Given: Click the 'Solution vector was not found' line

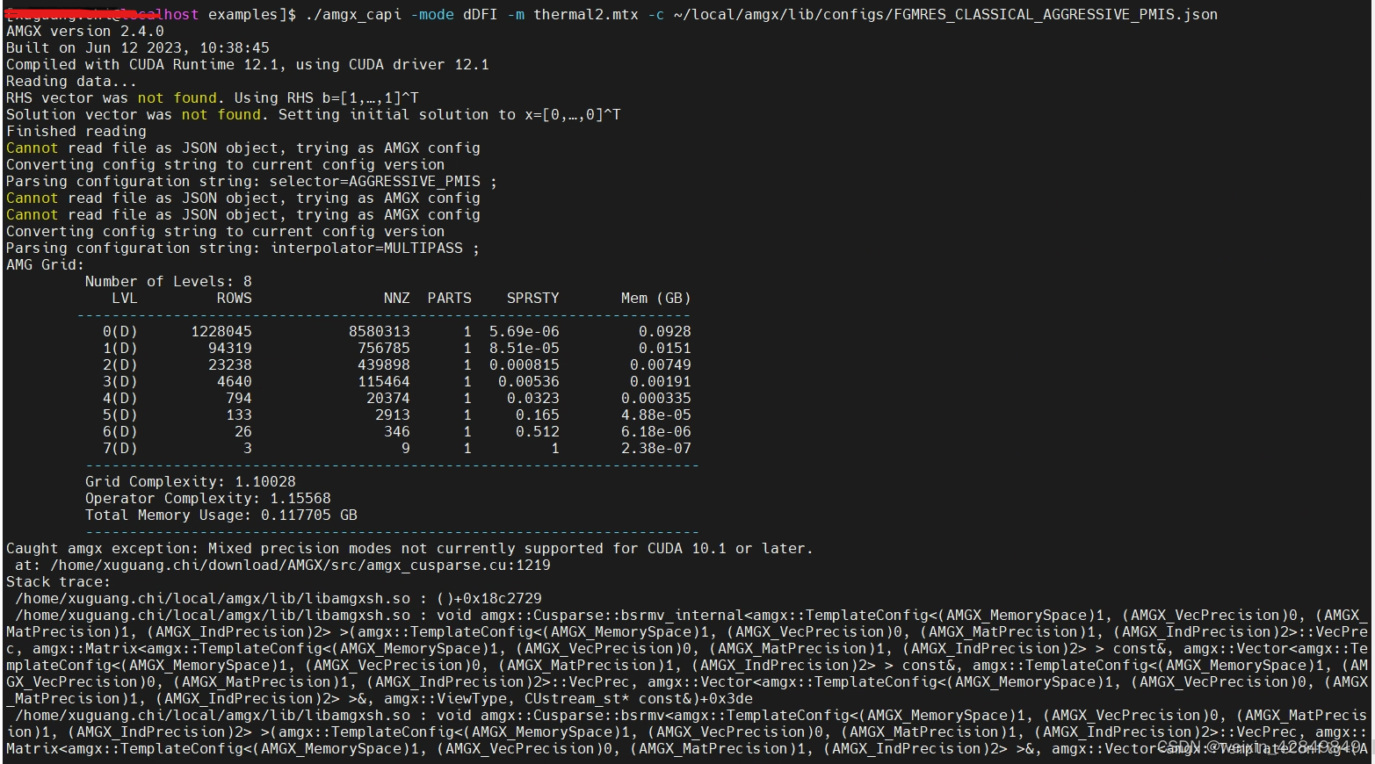Looking at the screenshot, I should click(x=314, y=115).
